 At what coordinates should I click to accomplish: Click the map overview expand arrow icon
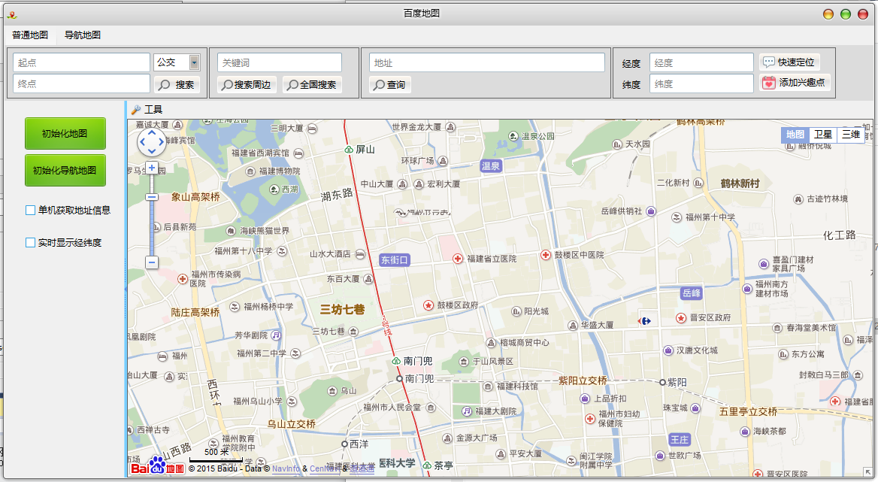click(x=867, y=472)
